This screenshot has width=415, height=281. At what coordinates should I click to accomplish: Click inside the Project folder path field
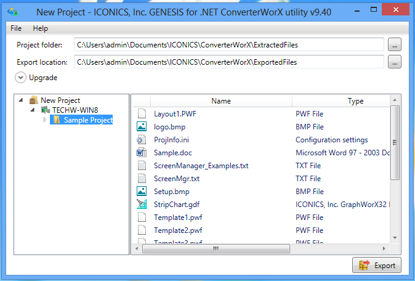(228, 44)
